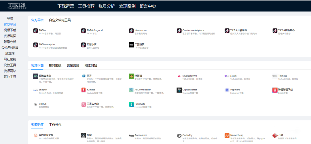Open the Namecheap orange icon

point(227,136)
